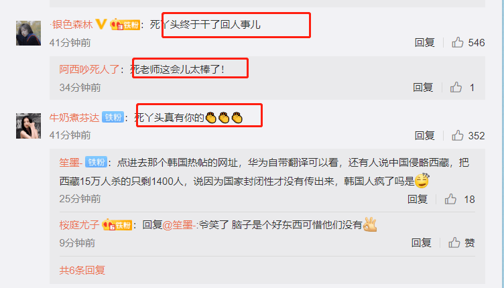This screenshot has height=288, width=504.
Task: Reply to 笙墨-'s comment
Action: pos(418,199)
